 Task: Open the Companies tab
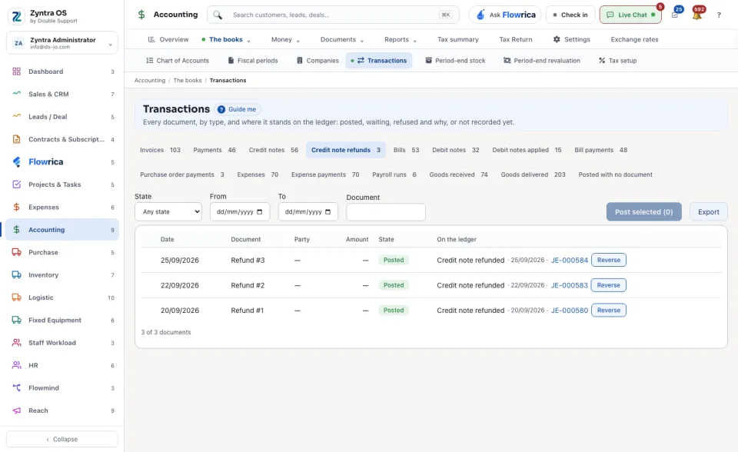click(x=317, y=61)
